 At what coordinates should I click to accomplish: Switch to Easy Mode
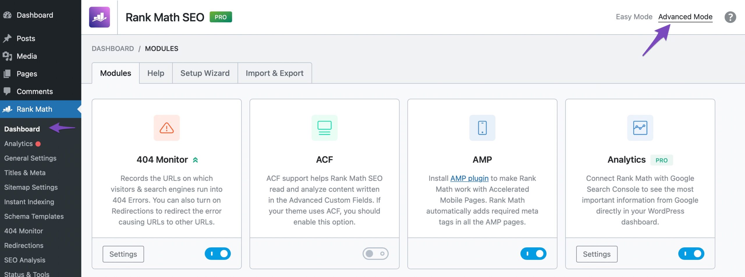(634, 17)
